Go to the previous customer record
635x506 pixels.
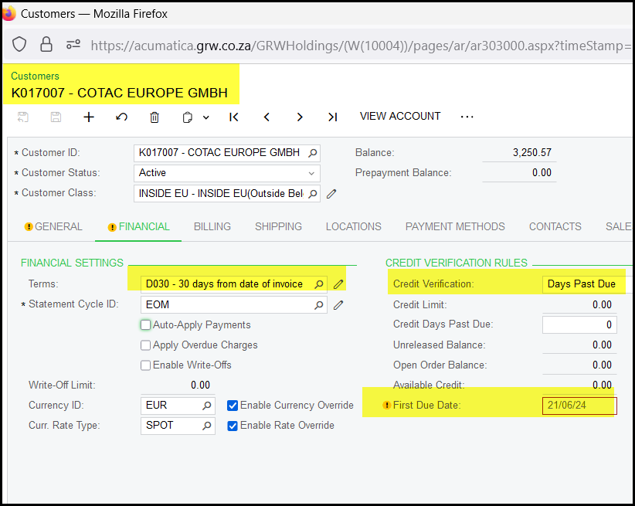coord(267,117)
